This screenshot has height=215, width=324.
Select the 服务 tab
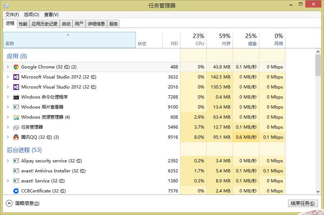pos(113,24)
